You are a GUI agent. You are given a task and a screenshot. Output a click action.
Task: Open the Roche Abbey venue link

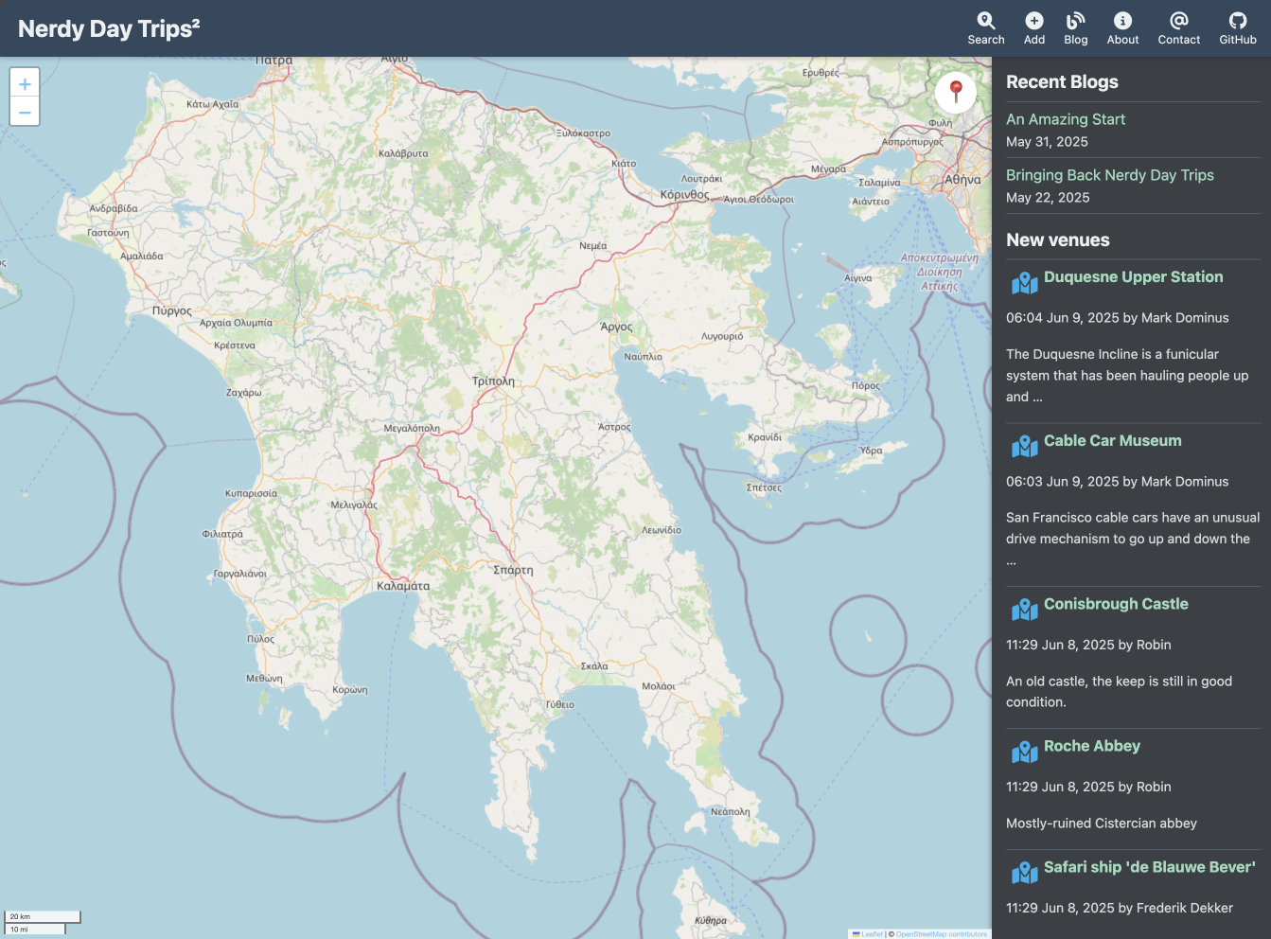pyautogui.click(x=1091, y=746)
